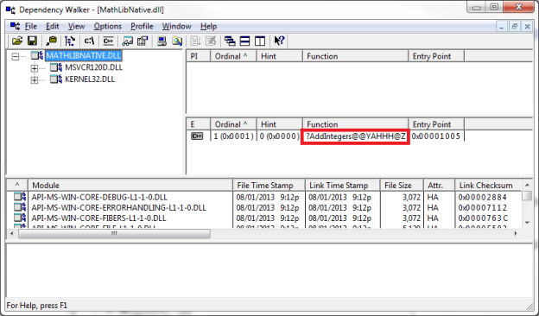Open the Help menu
The height and width of the screenshot is (316, 539).
pyautogui.click(x=209, y=27)
